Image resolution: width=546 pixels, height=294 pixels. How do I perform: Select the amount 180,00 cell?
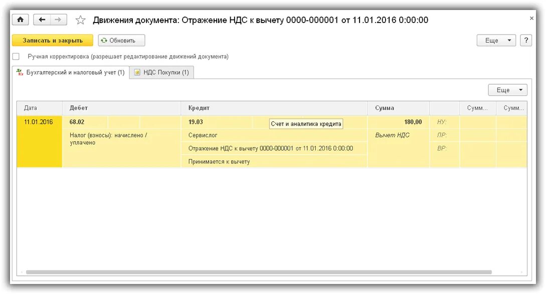(399, 122)
